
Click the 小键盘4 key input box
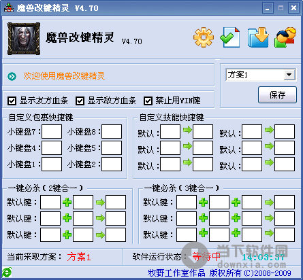[52, 147]
